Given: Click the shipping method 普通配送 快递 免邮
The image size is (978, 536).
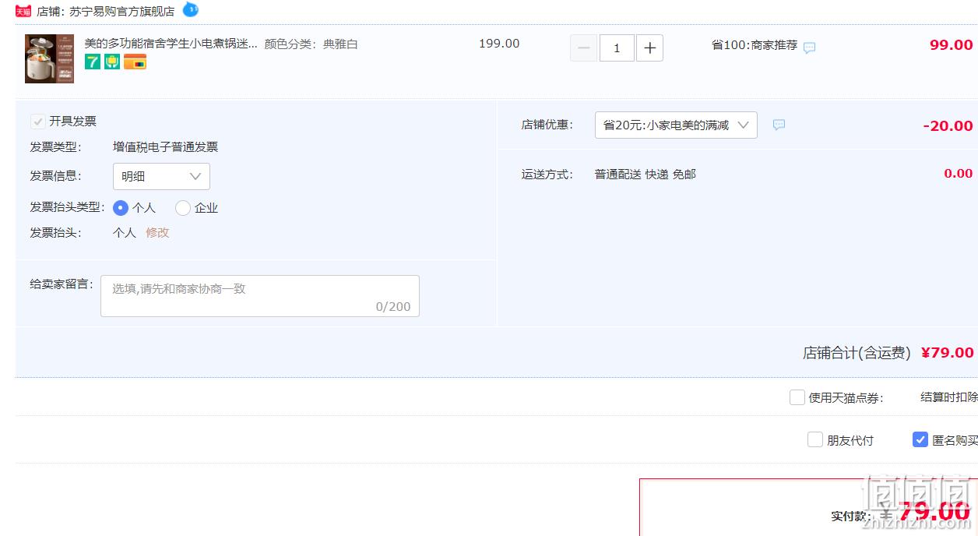Looking at the screenshot, I should click(x=646, y=175).
